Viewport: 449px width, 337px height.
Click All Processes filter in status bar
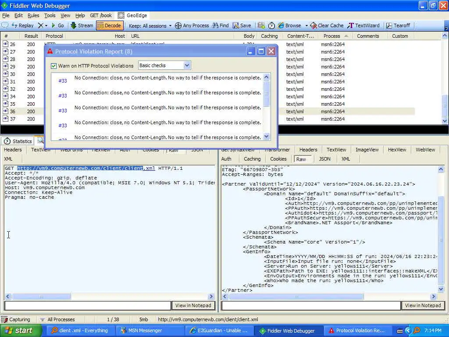(57, 319)
